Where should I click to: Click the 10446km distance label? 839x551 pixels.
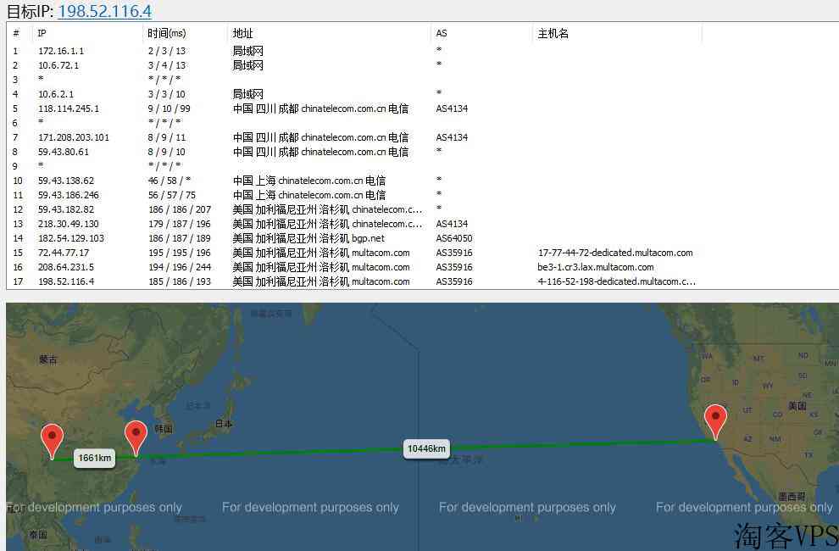426,448
